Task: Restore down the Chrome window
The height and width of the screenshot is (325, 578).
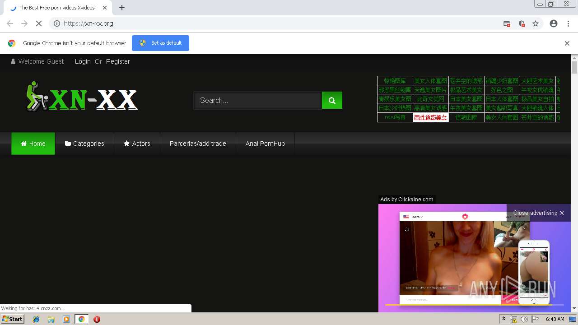Action: (551, 4)
